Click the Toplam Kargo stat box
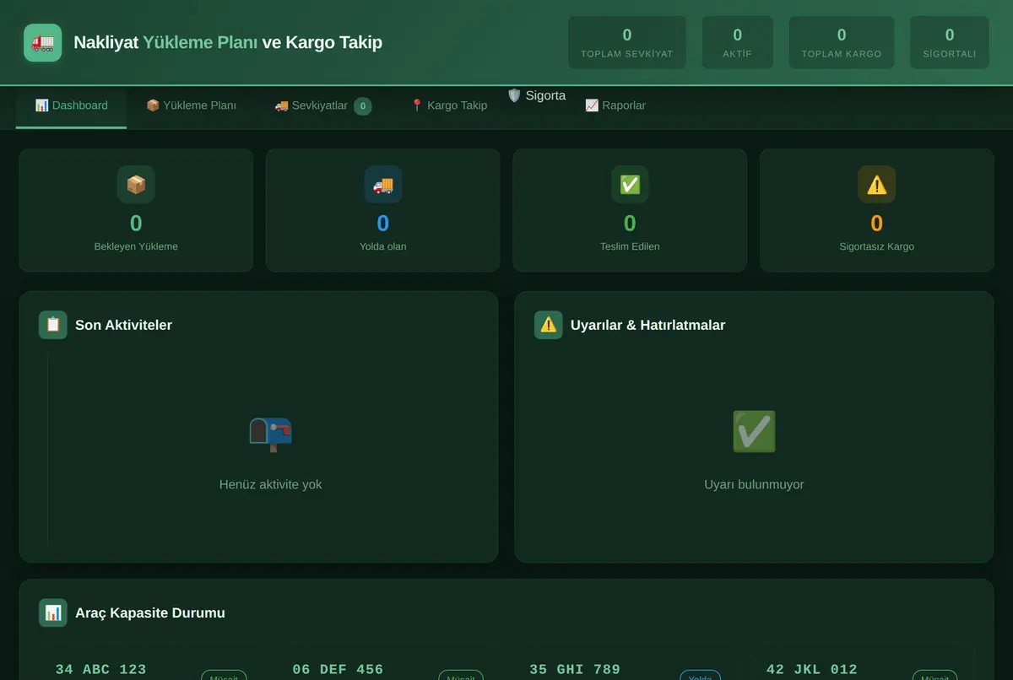The image size is (1013, 680). tap(842, 42)
